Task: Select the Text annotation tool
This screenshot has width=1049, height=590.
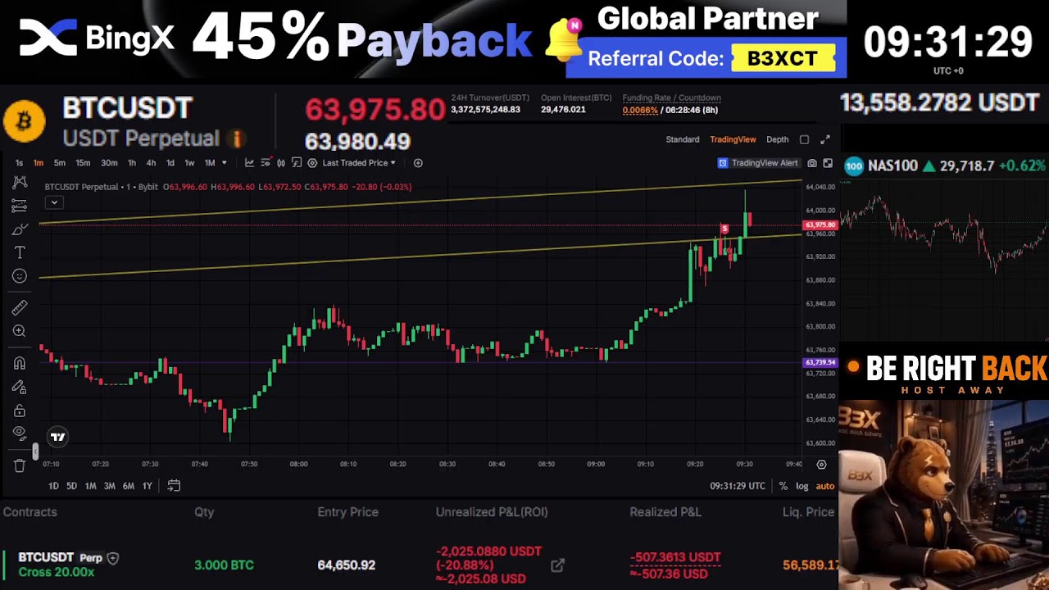Action: (x=20, y=252)
